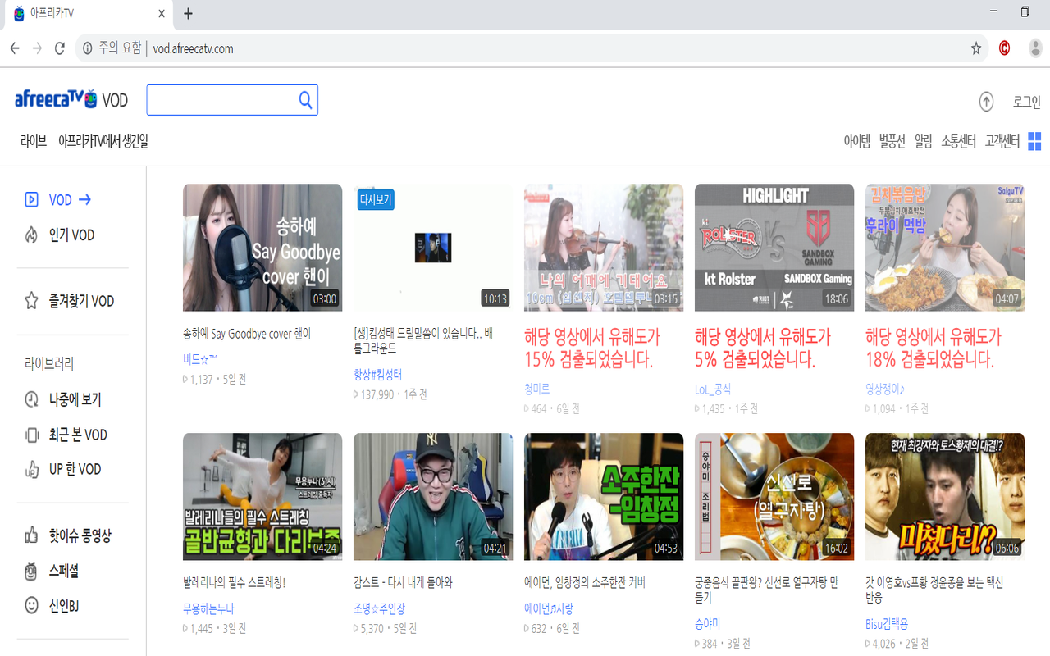Open the 킴성태 다시보기 video thumbnail

(x=433, y=247)
